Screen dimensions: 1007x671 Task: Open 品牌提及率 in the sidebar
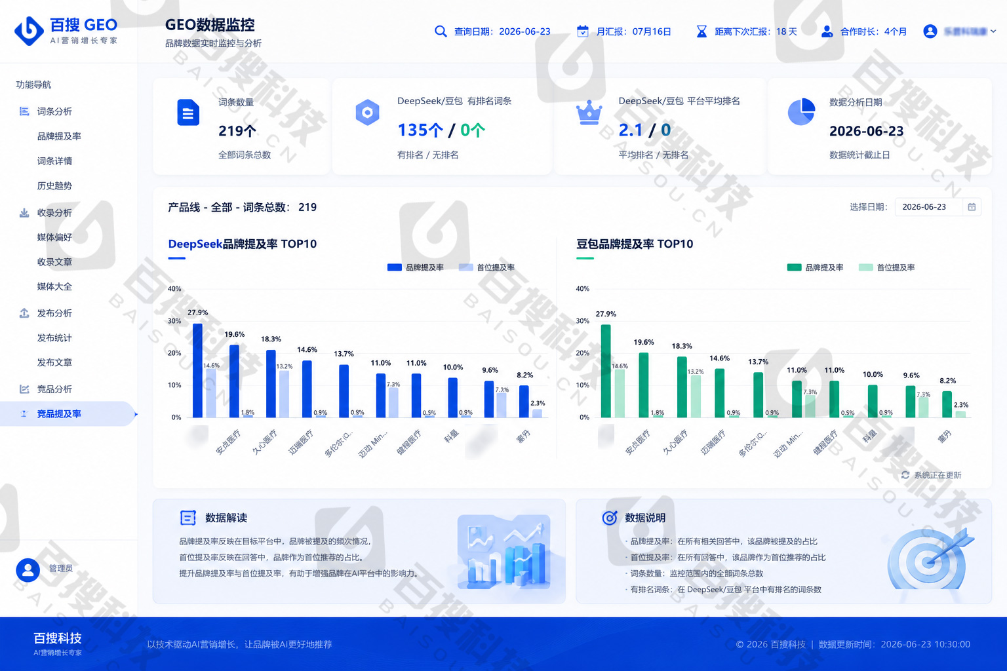(59, 136)
